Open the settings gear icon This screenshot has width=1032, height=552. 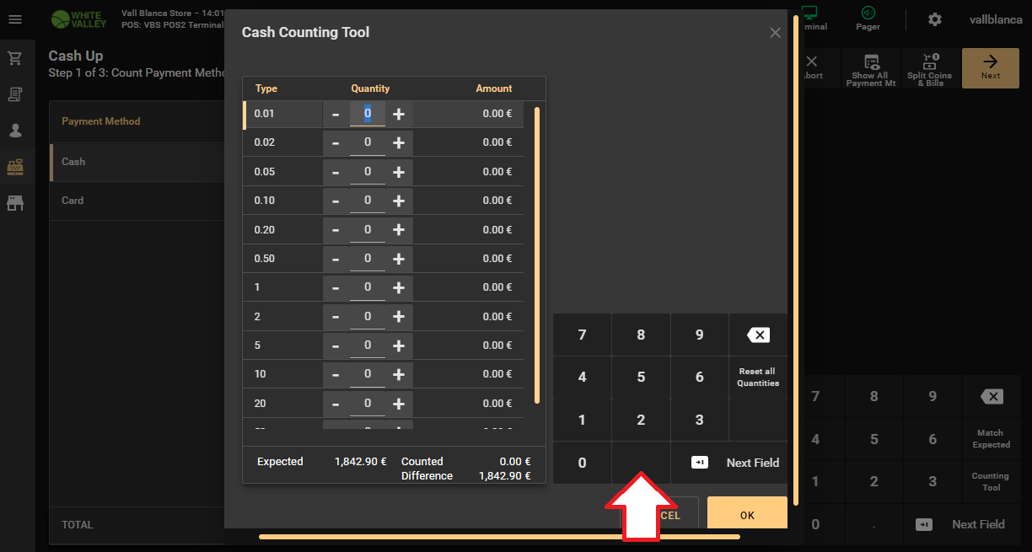tap(934, 19)
